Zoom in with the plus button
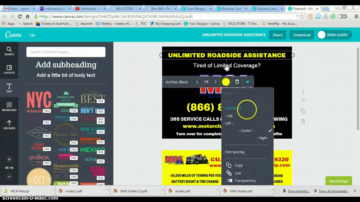 [9, 159]
